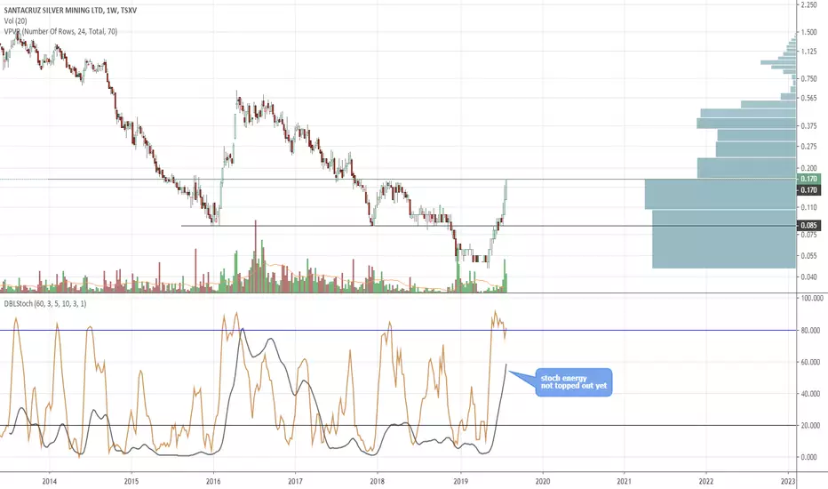Select the 2023 label on time axis
828x489 pixels.
coord(788,481)
